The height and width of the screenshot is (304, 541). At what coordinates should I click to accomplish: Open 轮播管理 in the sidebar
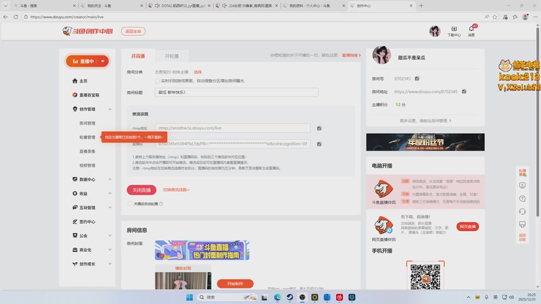click(x=87, y=137)
